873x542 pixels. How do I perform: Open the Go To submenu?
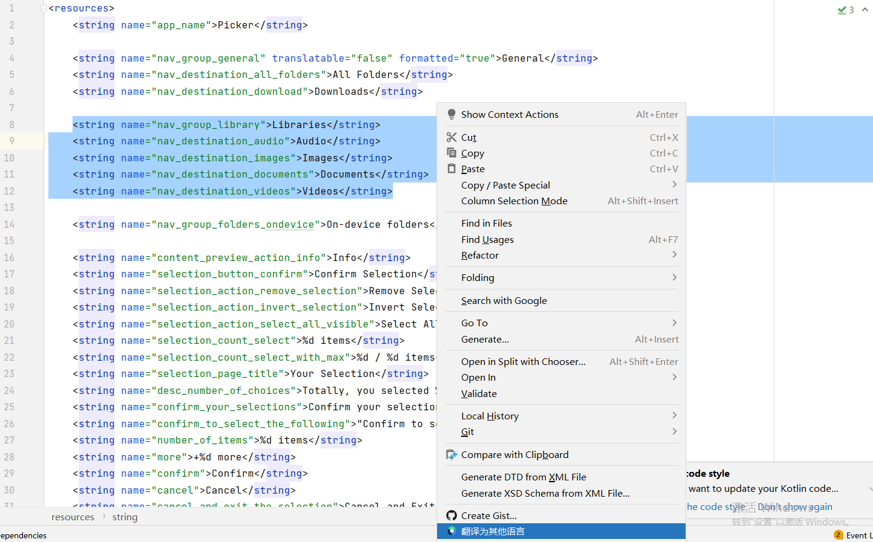point(561,323)
